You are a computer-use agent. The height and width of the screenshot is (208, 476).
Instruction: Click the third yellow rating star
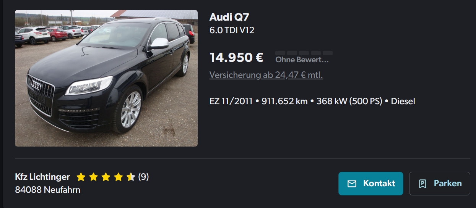click(x=106, y=177)
